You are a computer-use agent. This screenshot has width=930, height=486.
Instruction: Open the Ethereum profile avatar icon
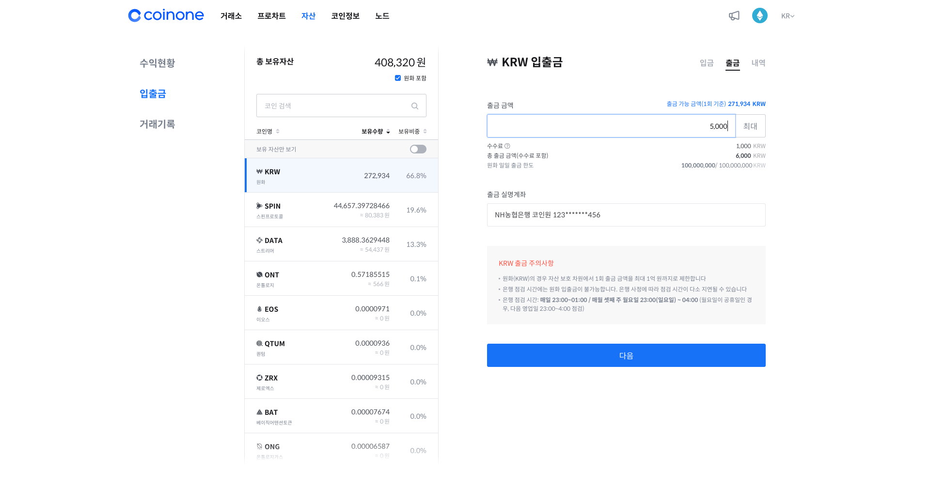coord(759,15)
